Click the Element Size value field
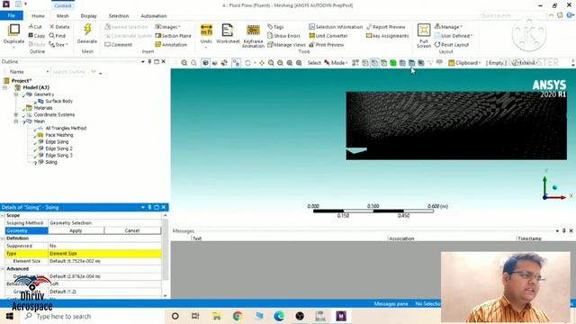 (104, 261)
